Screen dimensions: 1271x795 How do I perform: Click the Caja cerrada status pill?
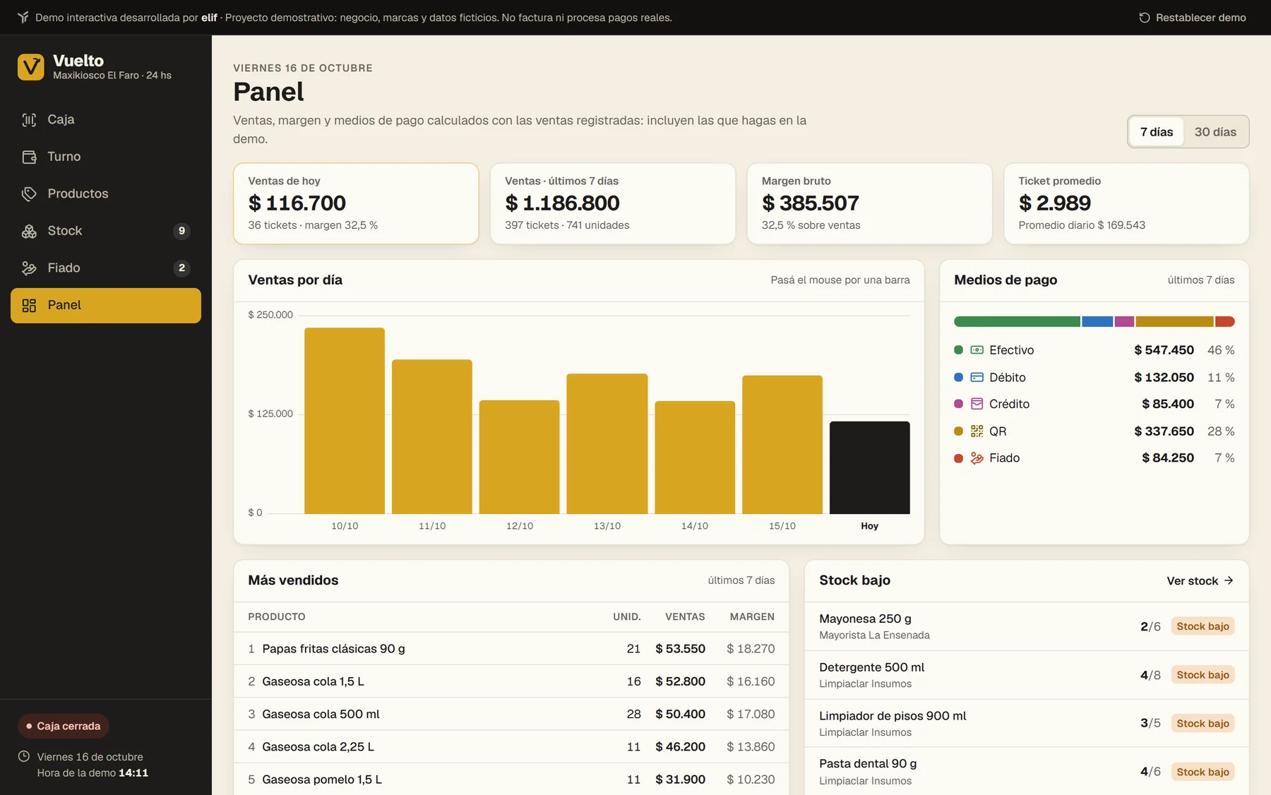[x=64, y=726]
